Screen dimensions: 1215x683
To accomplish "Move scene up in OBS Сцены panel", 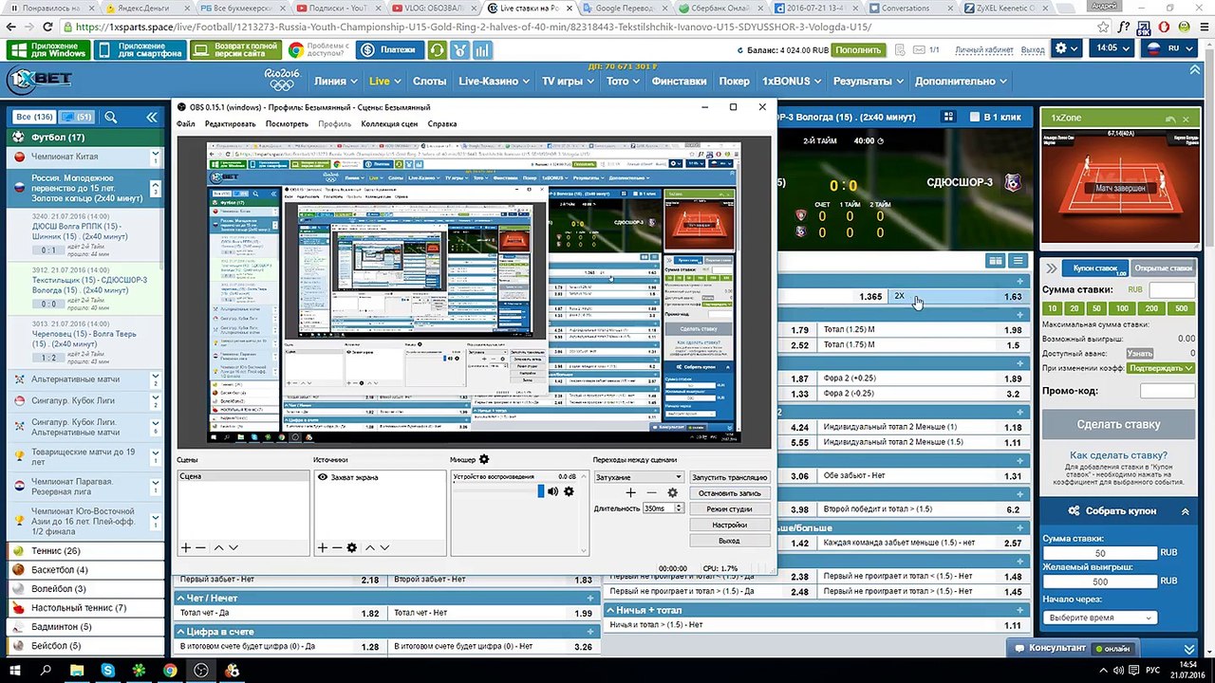I will pyautogui.click(x=218, y=547).
